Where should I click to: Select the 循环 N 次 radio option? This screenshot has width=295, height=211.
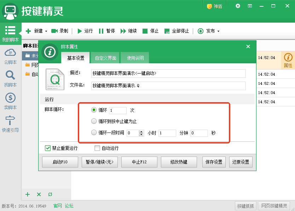[94, 110]
